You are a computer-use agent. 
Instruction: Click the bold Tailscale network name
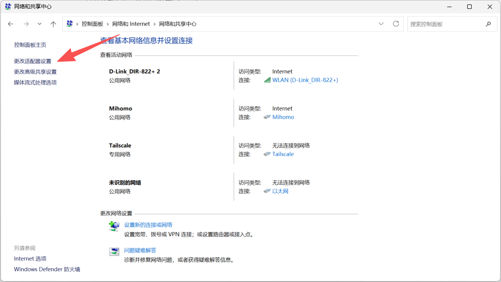120,146
